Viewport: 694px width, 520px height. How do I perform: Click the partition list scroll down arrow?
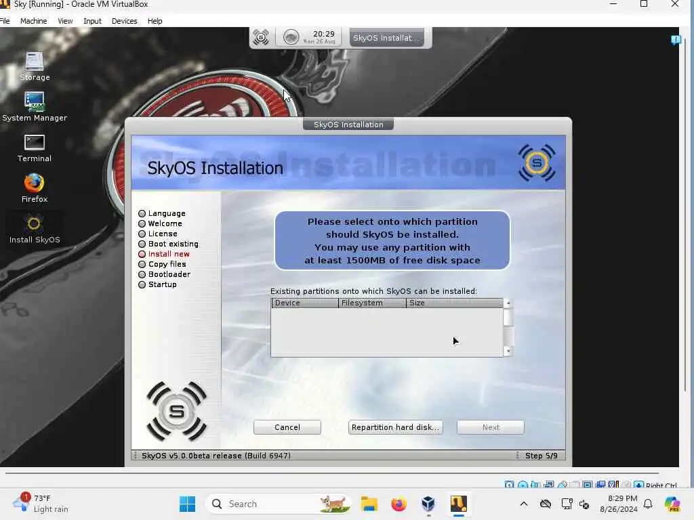pos(508,351)
